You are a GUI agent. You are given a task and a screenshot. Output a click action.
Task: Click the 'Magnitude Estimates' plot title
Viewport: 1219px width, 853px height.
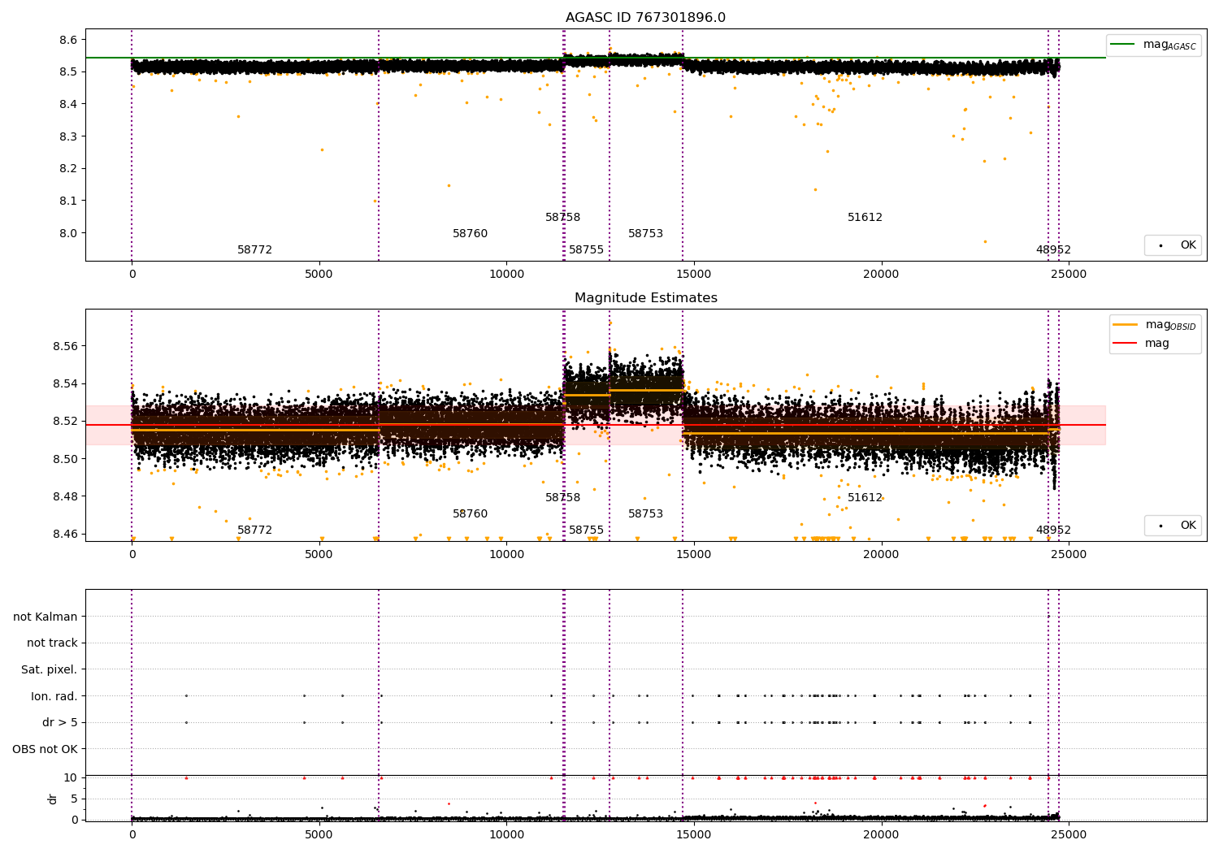click(x=645, y=298)
